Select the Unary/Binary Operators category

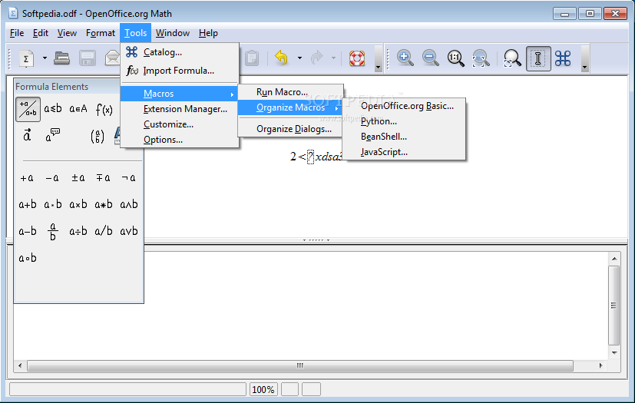point(28,109)
